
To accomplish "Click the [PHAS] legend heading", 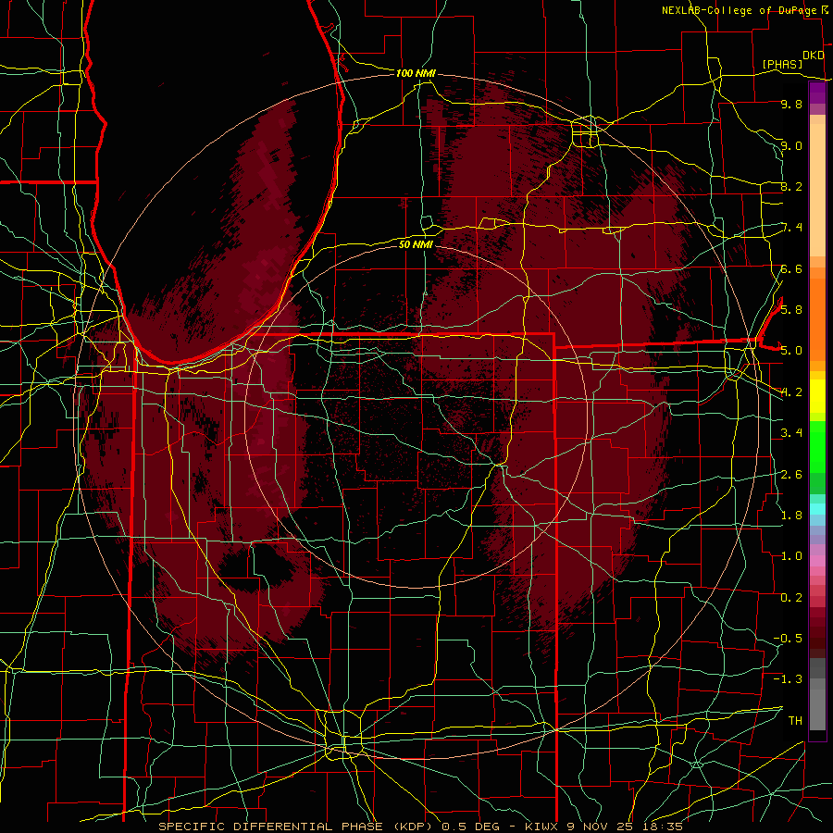I will point(782,64).
